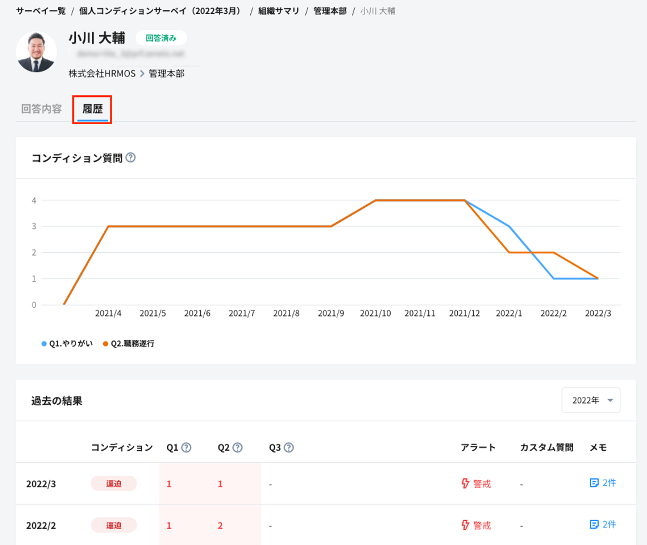
Task: Click the Q3 column help icon
Action: [x=289, y=447]
